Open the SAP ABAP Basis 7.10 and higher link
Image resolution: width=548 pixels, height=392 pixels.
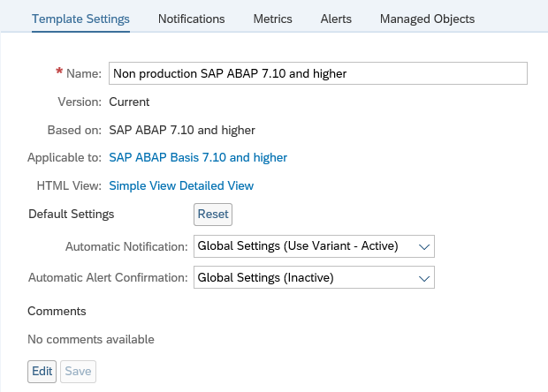point(198,157)
